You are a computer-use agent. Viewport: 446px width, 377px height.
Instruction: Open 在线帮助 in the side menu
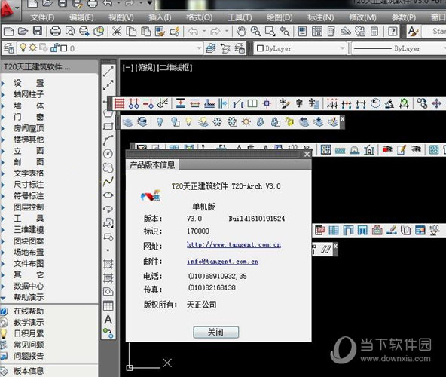click(x=29, y=311)
